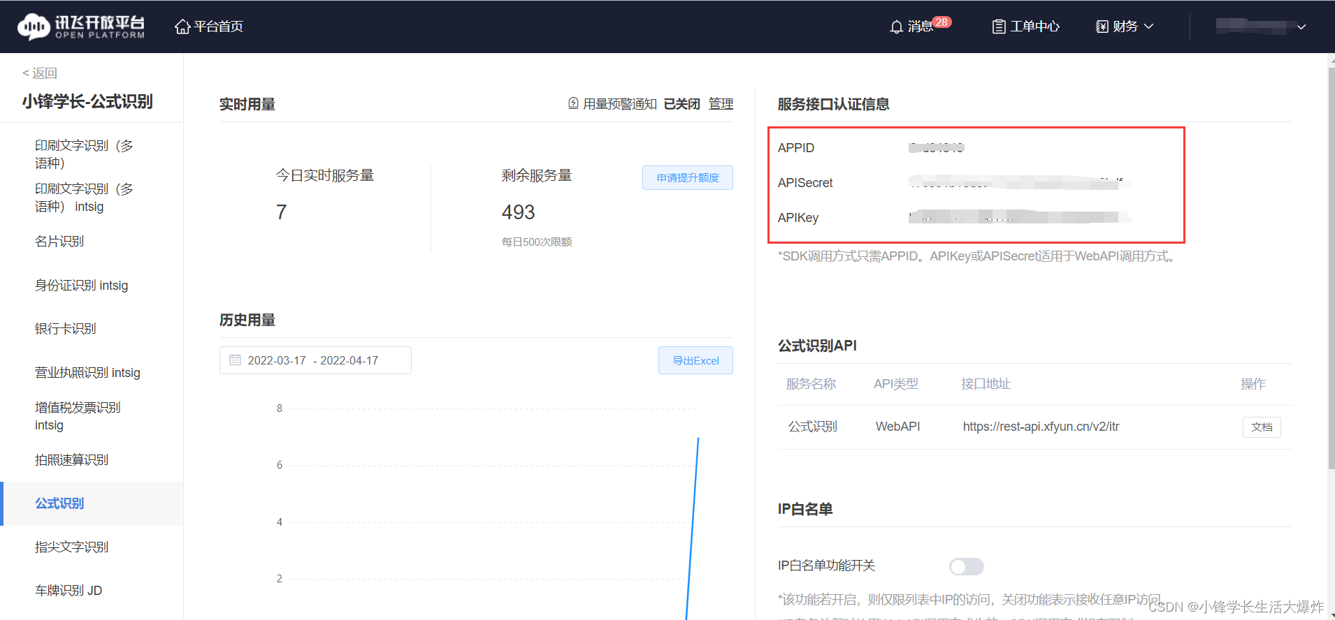Select 拍照速算识别 in sidebar
This screenshot has width=1335, height=620.
tap(72, 460)
